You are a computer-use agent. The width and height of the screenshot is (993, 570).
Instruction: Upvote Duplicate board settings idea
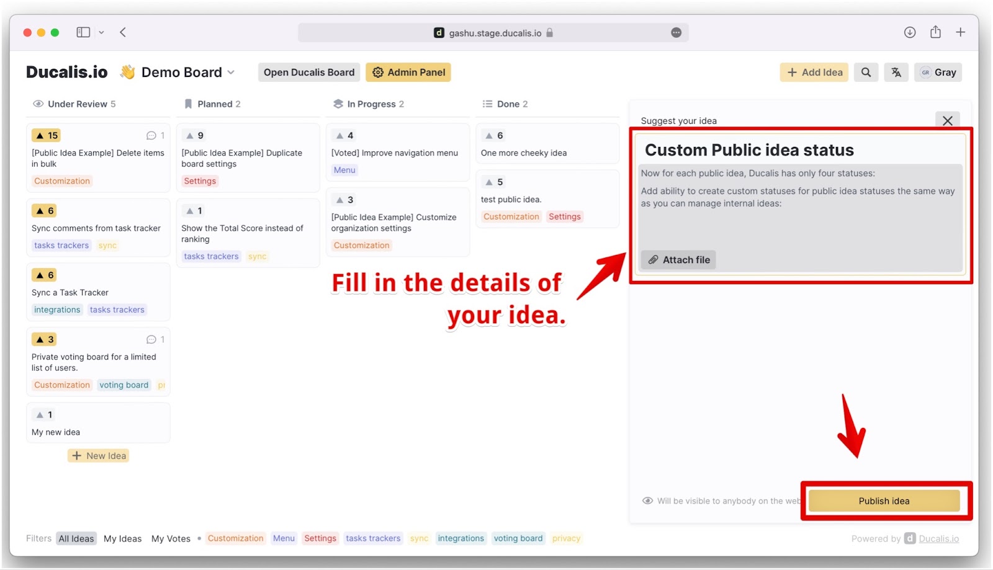pyautogui.click(x=195, y=135)
